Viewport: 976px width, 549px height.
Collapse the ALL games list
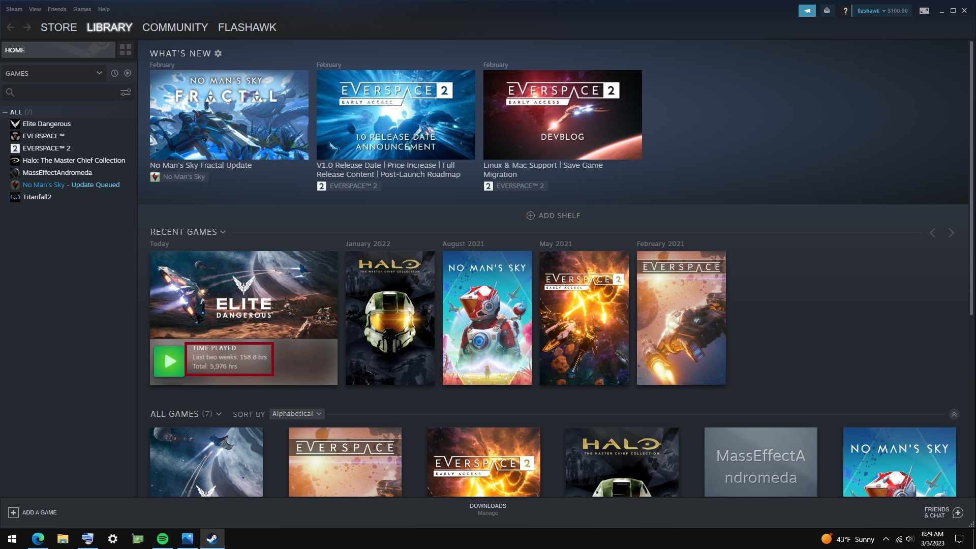coord(5,112)
